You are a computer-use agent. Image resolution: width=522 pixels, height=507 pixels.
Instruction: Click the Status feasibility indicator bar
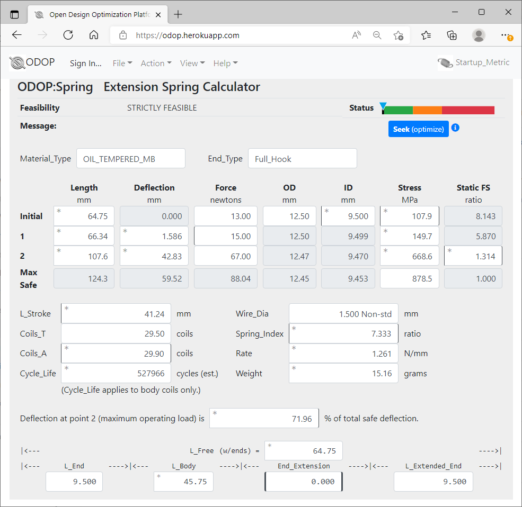[437, 110]
